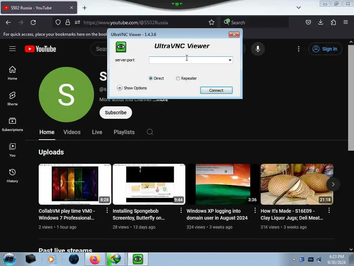Image resolution: width=354 pixels, height=266 pixels.
Task: Select the Repeater connection radio button
Action: [178, 78]
